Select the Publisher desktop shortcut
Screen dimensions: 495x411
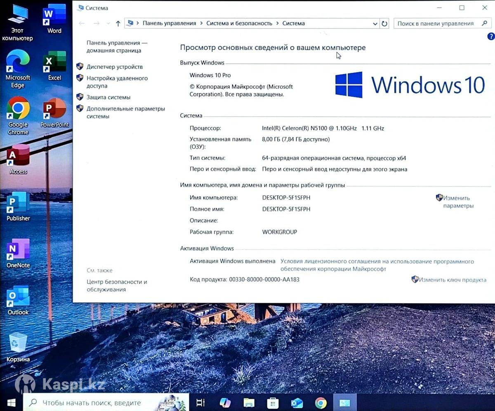pos(18,207)
